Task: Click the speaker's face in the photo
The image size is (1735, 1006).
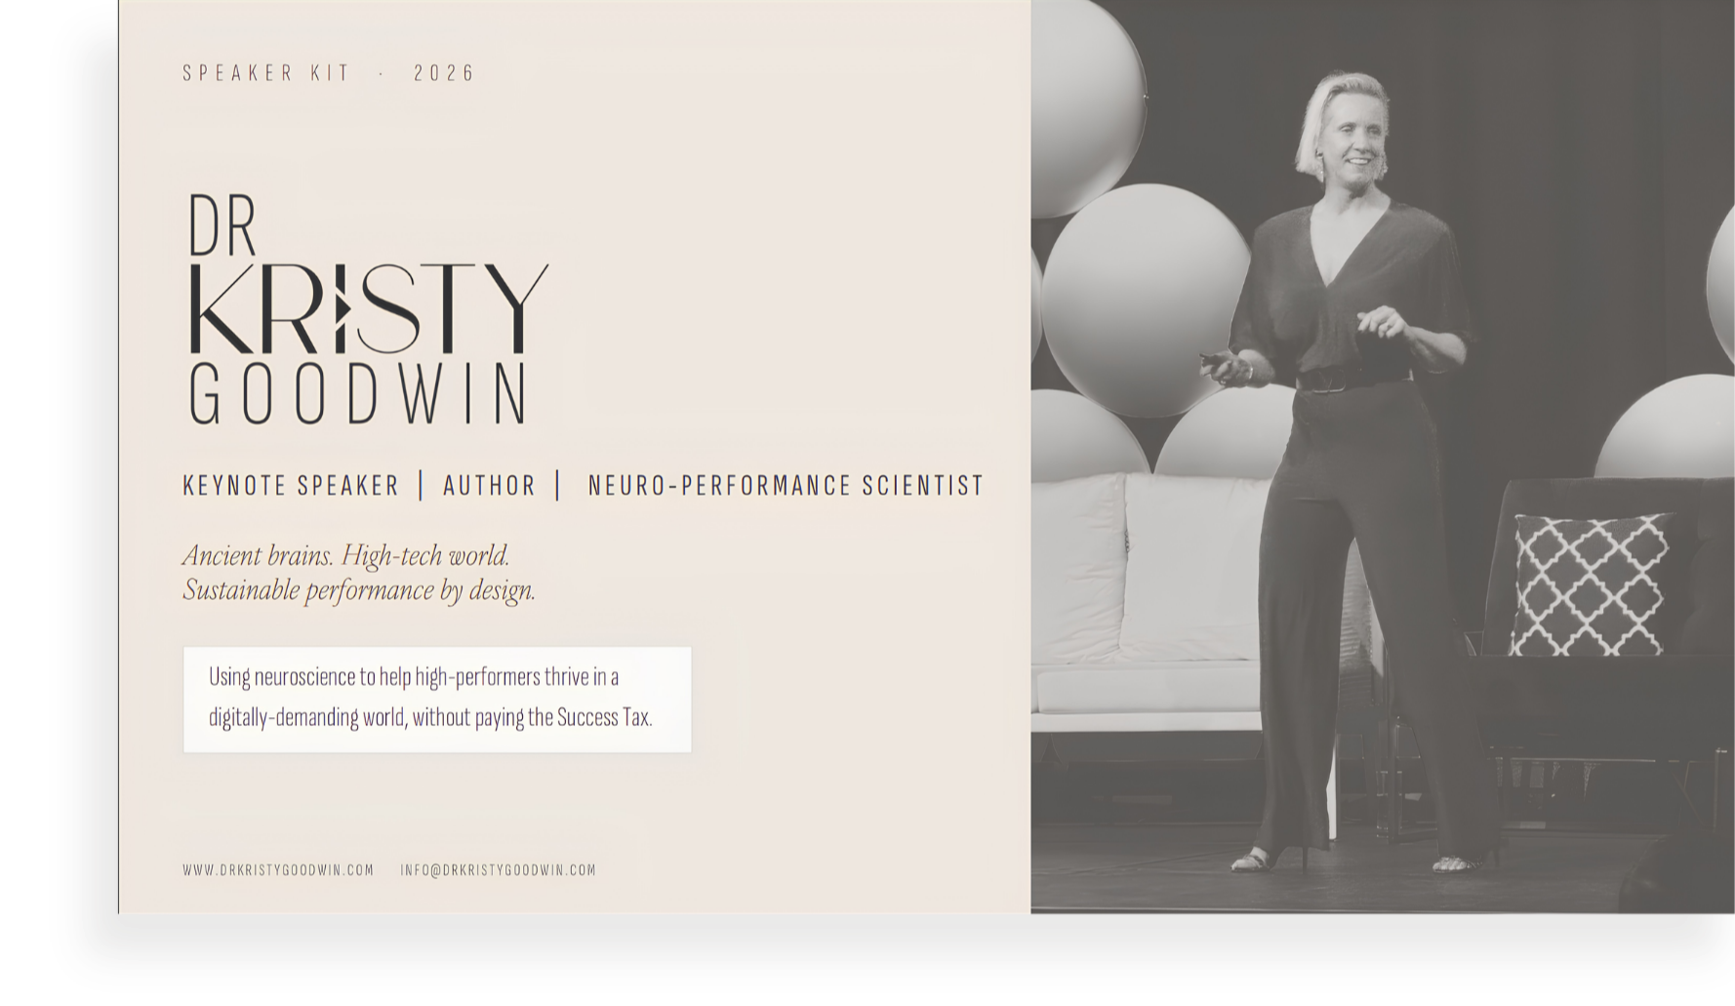Action: click(1353, 135)
